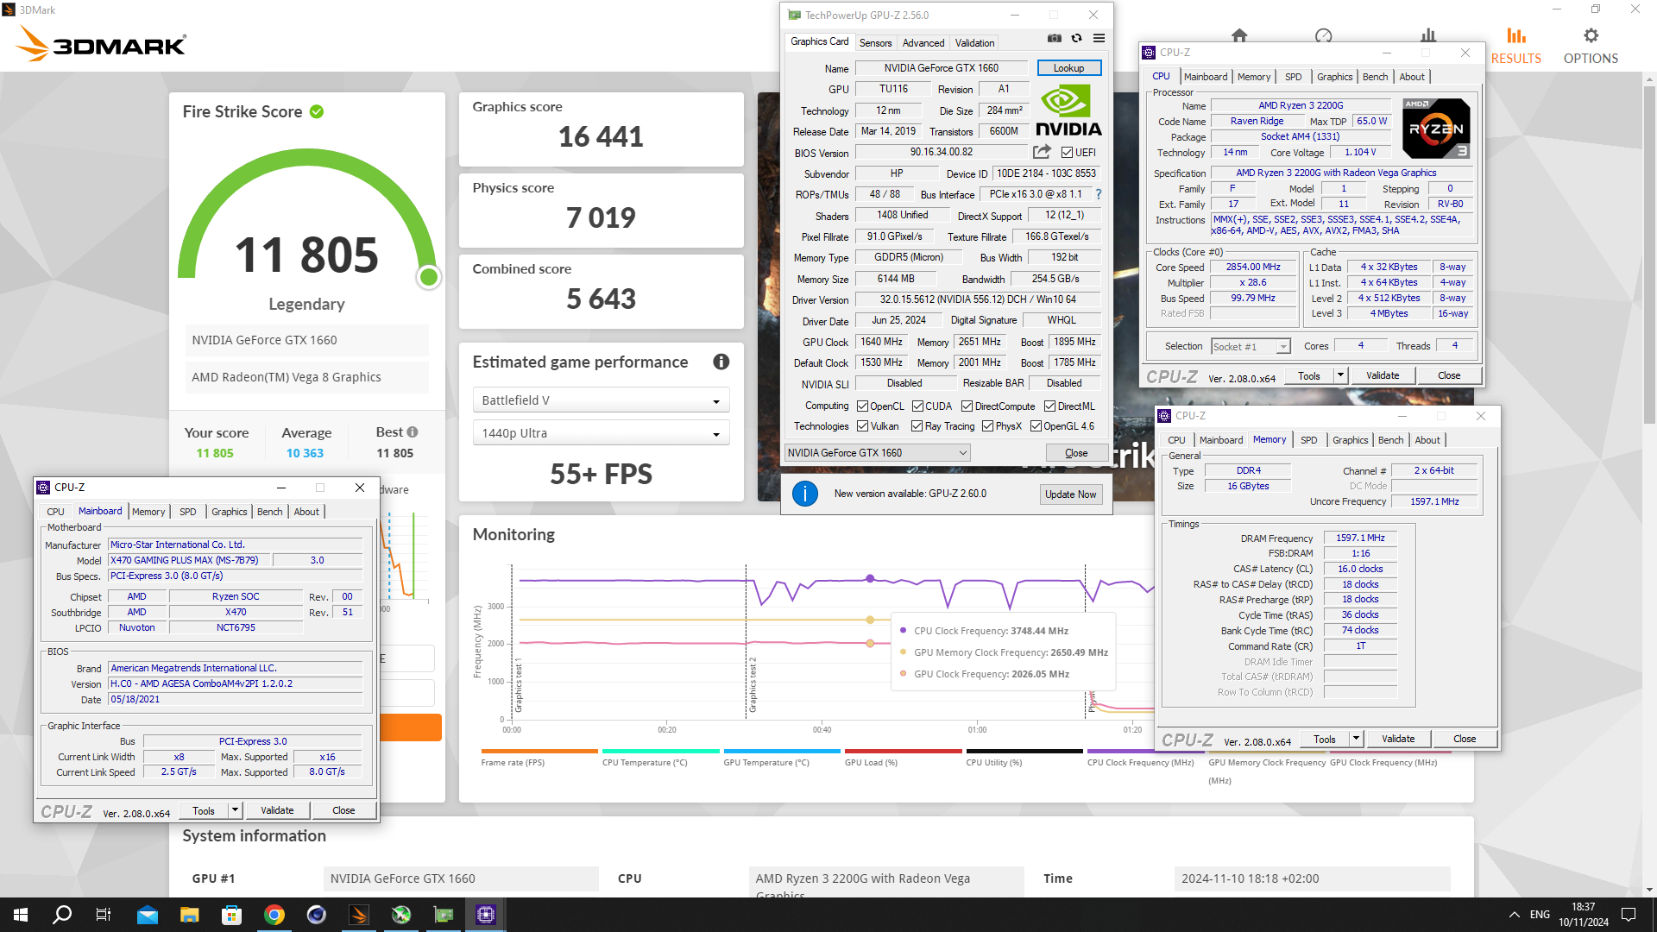Toggle DirectML checkbox in GPU-Z
Image resolution: width=1657 pixels, height=932 pixels.
pyautogui.click(x=1050, y=406)
